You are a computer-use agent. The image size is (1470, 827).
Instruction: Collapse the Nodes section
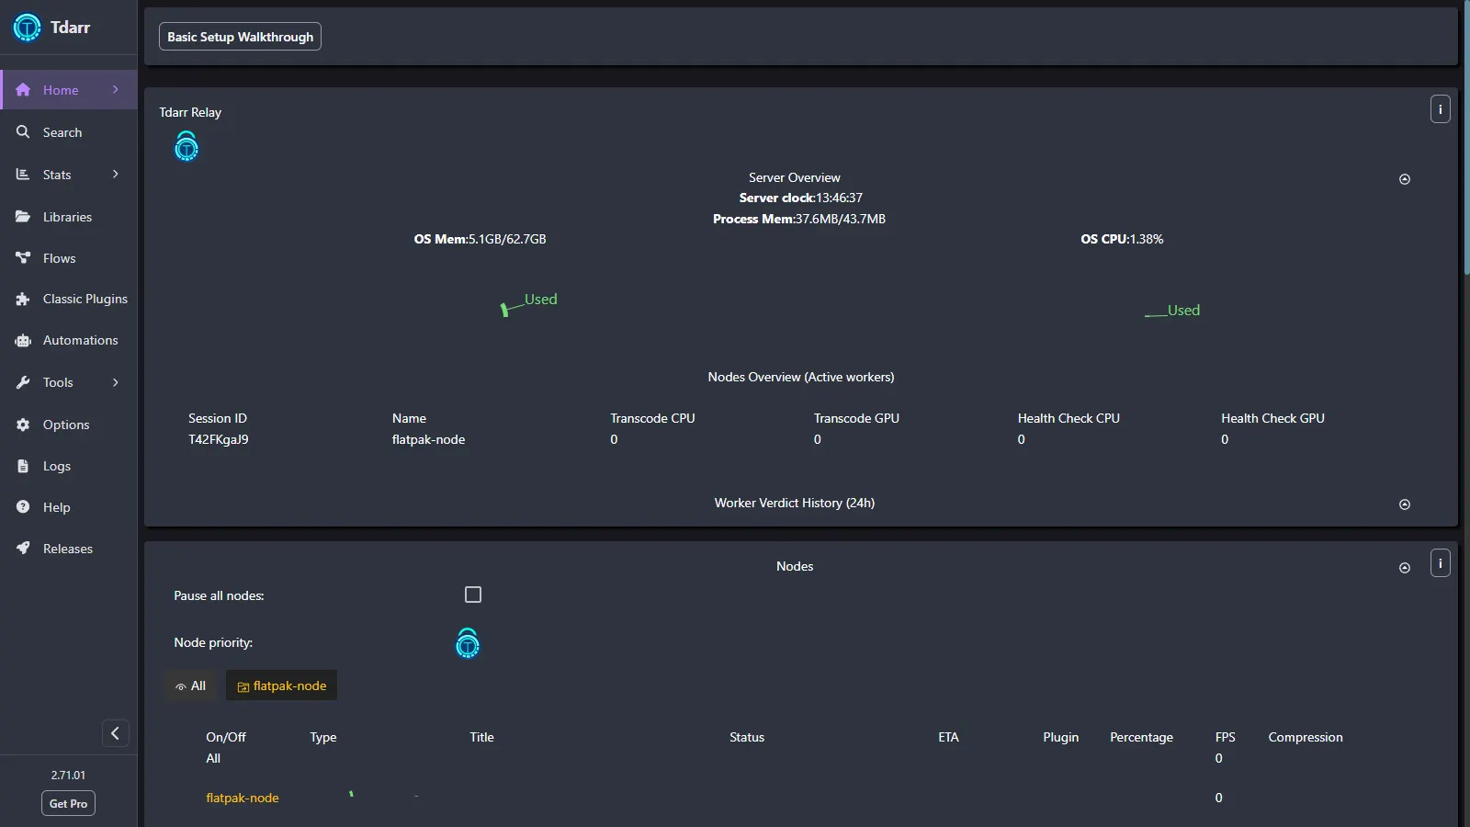click(x=1404, y=568)
